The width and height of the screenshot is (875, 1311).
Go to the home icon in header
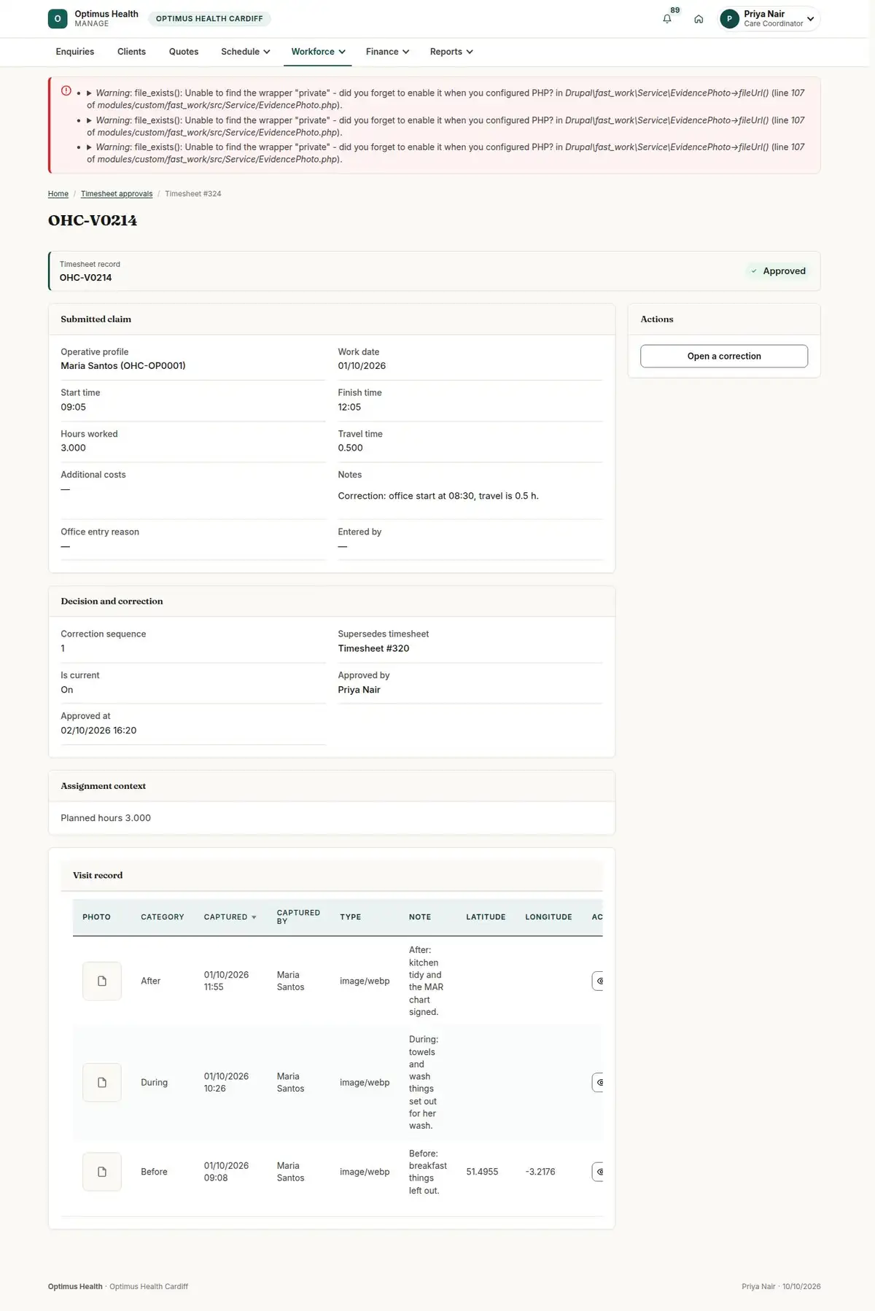[x=699, y=19]
